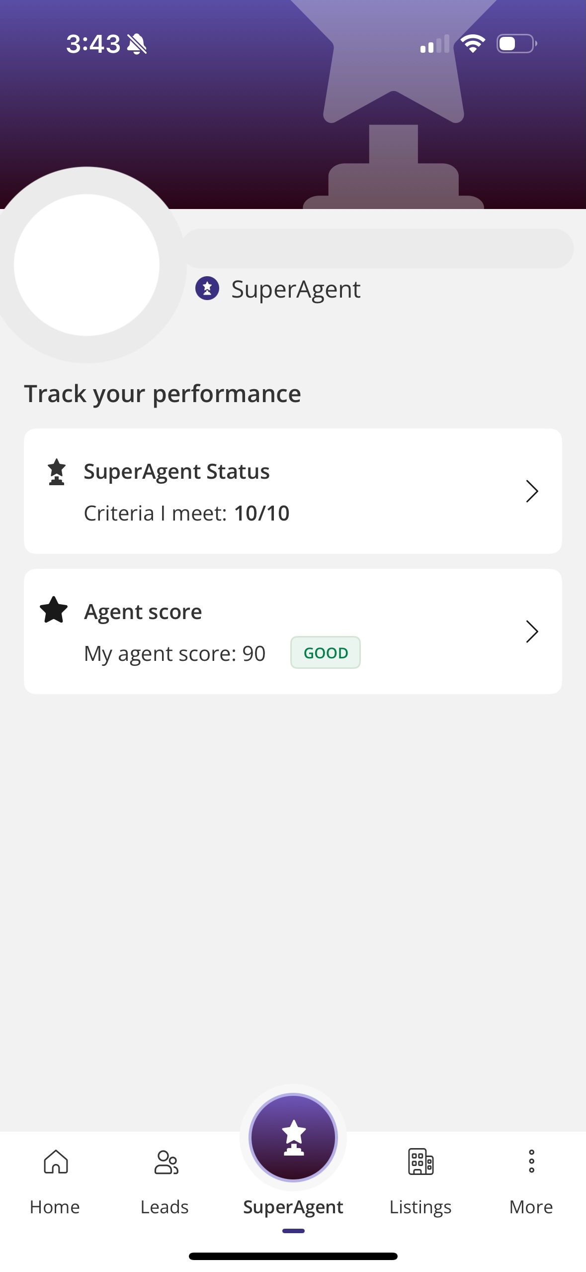Expand Agent score with its chevron
This screenshot has width=586, height=1272.
pyautogui.click(x=532, y=632)
